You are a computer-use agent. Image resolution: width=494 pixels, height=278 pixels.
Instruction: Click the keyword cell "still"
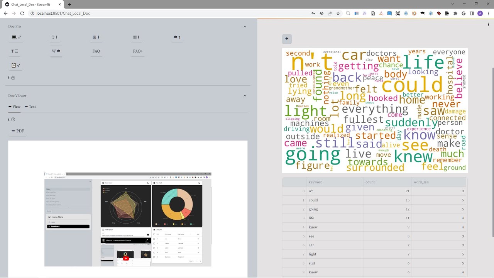[335, 263]
